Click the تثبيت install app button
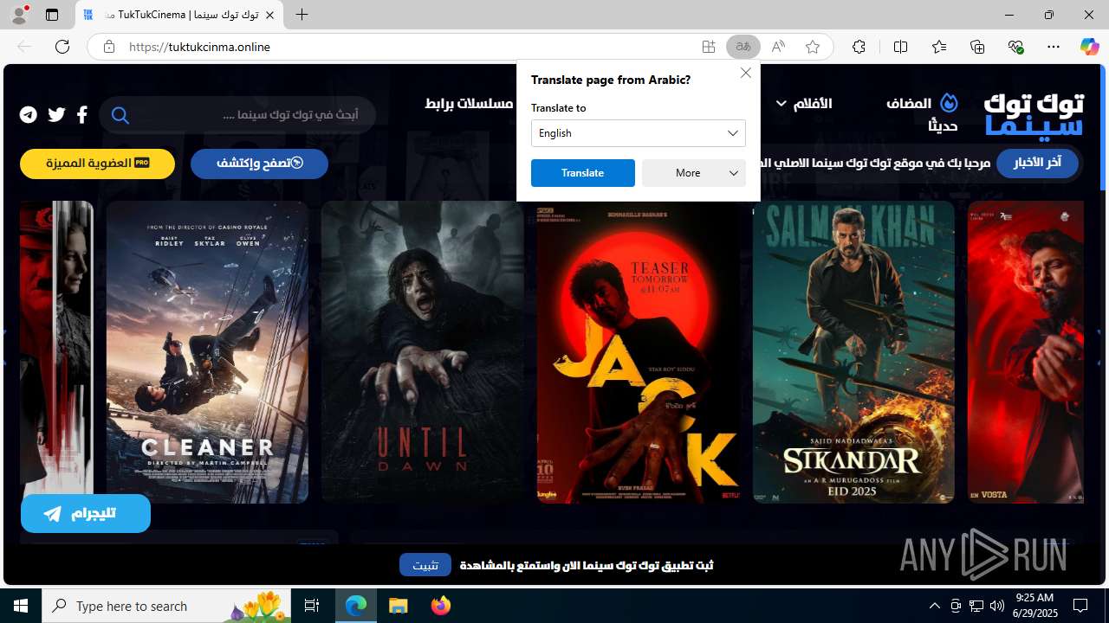The height and width of the screenshot is (623, 1109). coord(425,565)
